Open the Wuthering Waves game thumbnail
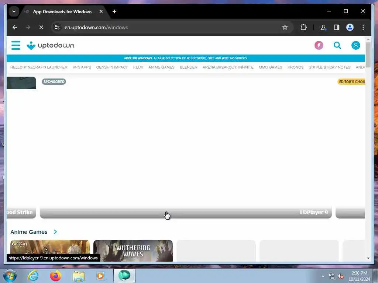The width and height of the screenshot is (378, 283). 133,251
